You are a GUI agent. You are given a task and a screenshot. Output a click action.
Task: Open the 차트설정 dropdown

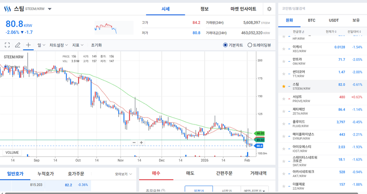pos(58,45)
